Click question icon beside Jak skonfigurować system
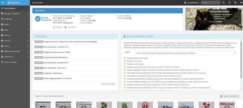The width and height of the screenshot is (243, 108). pos(124,36)
